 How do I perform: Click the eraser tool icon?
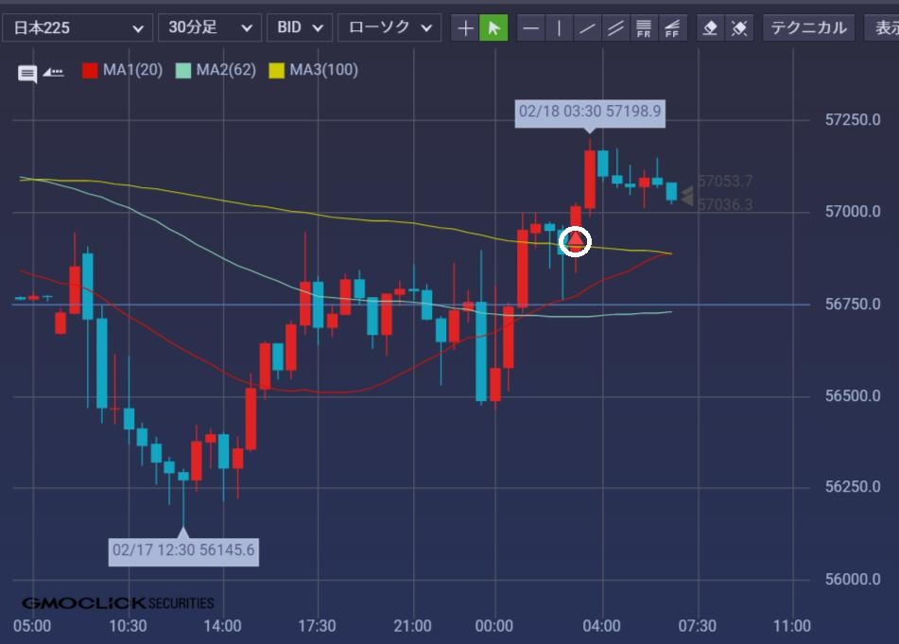pyautogui.click(x=711, y=27)
